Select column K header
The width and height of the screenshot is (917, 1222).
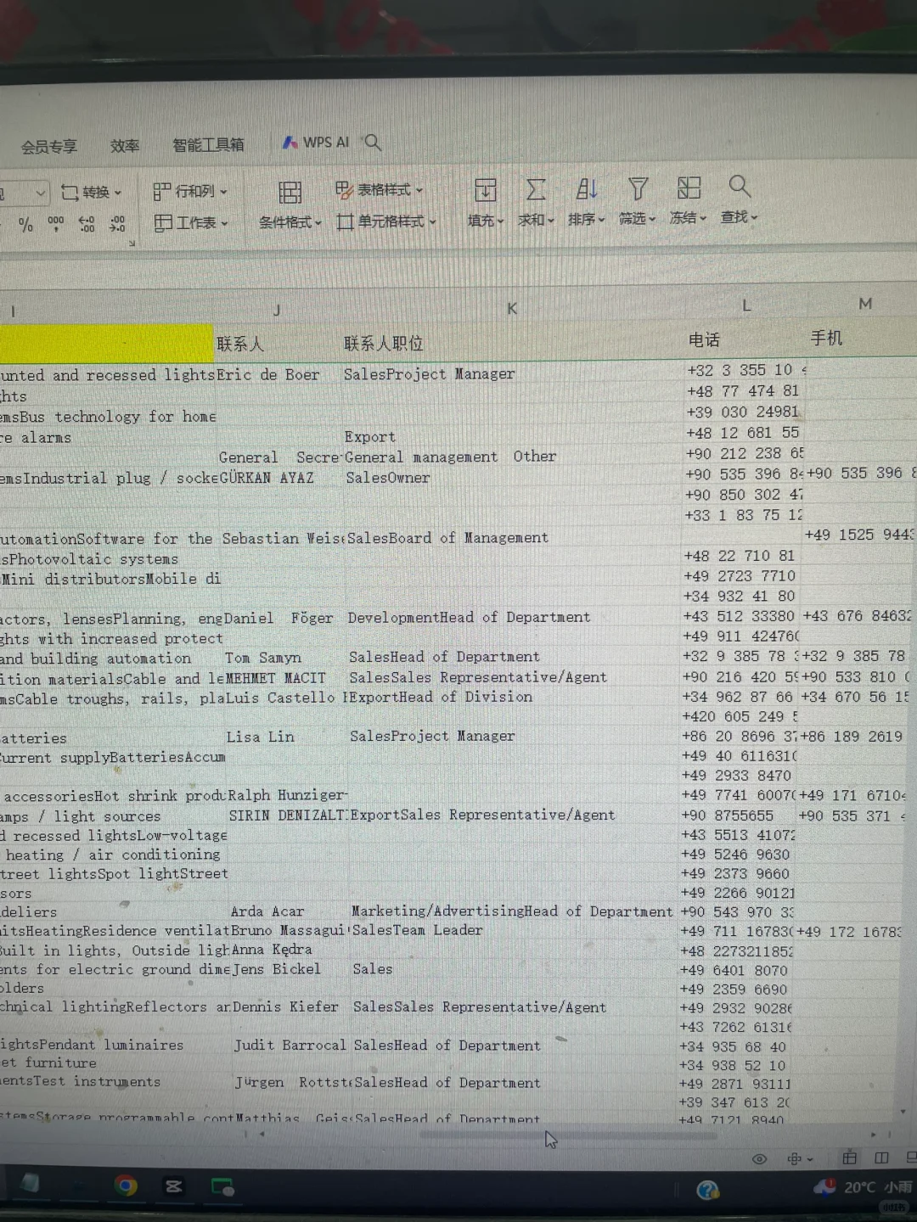(512, 309)
